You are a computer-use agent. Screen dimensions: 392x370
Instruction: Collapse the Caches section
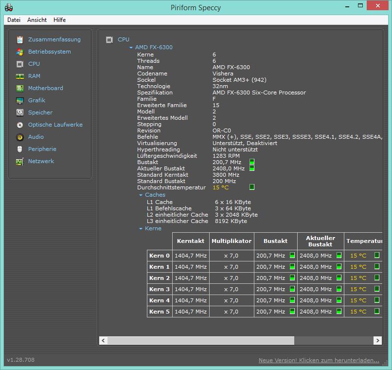pos(141,195)
